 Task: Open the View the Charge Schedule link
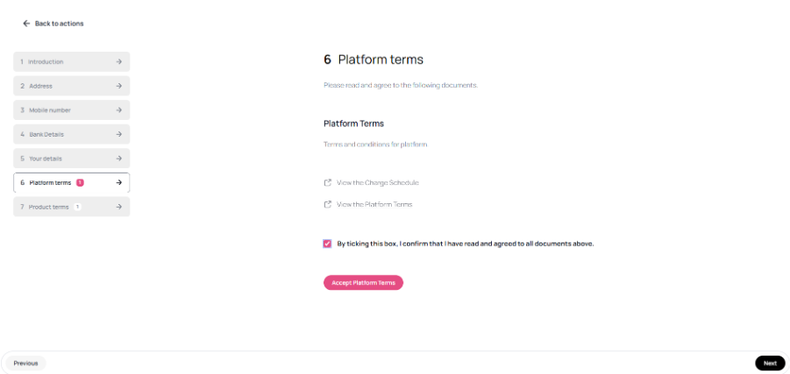377,183
